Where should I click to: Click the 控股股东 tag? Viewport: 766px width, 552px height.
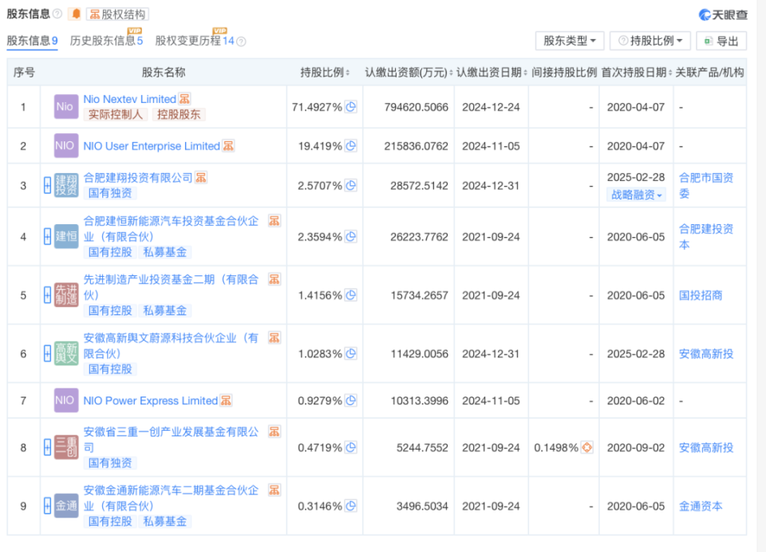179,114
